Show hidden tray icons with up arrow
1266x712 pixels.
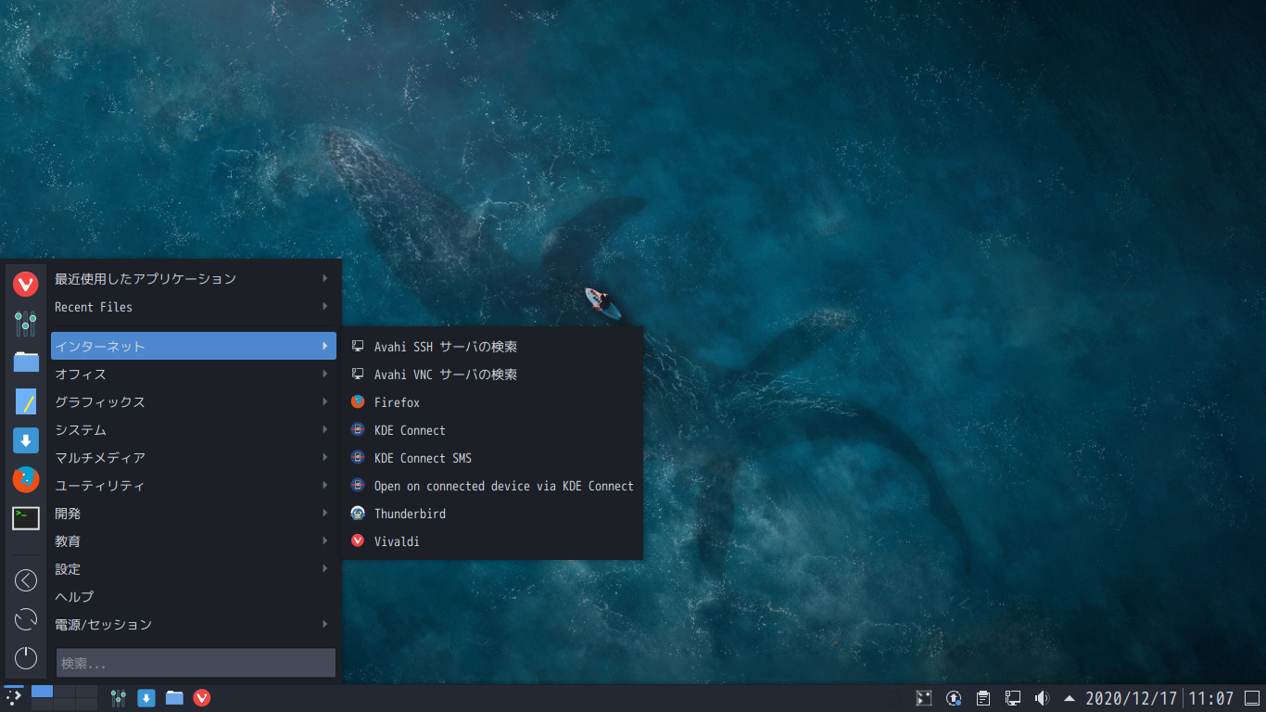[x=1070, y=698]
